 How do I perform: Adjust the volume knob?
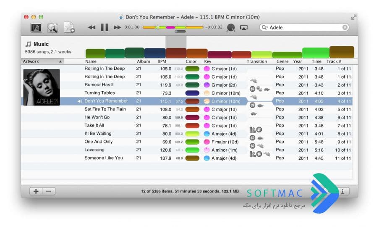(231, 28)
